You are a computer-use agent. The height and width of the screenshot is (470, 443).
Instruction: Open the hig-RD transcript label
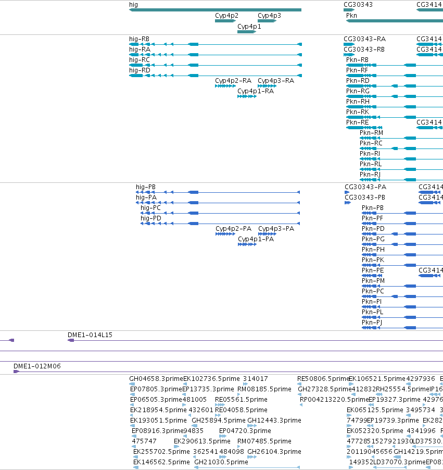140,70
